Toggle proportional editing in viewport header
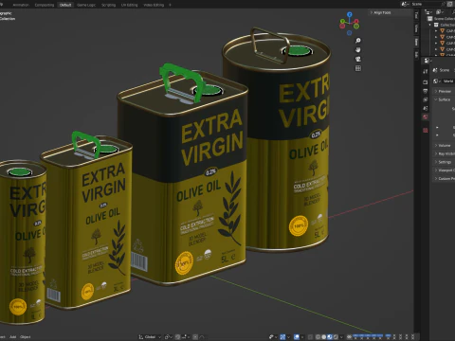This screenshot has height=341, width=455. 195,337
